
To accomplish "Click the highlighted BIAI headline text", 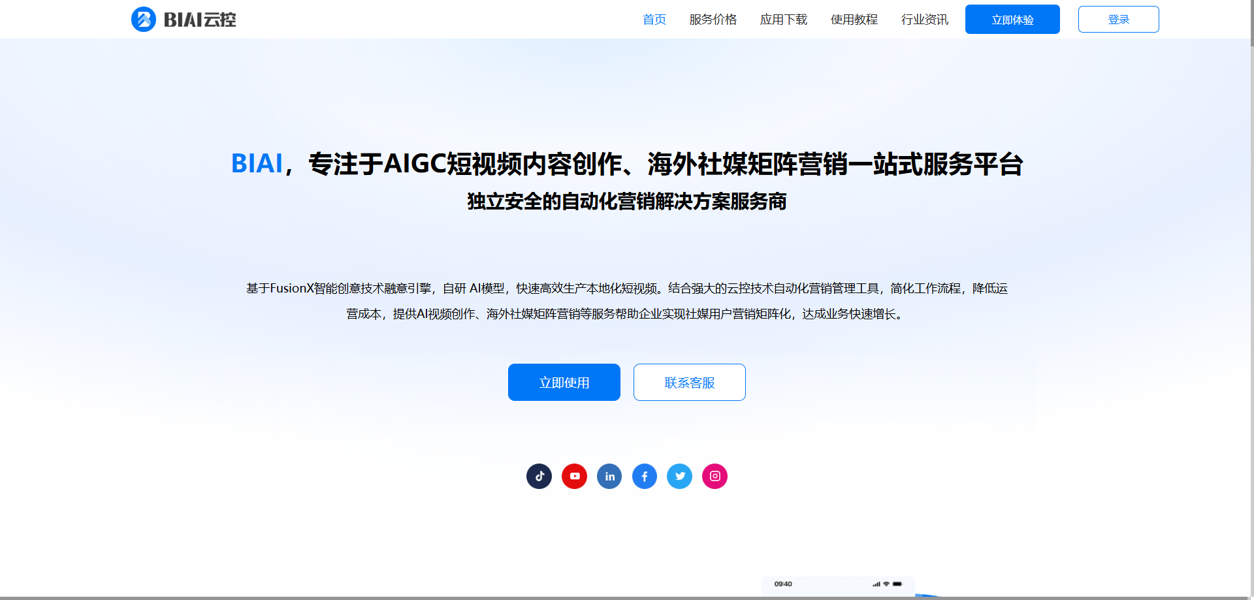I will (257, 165).
